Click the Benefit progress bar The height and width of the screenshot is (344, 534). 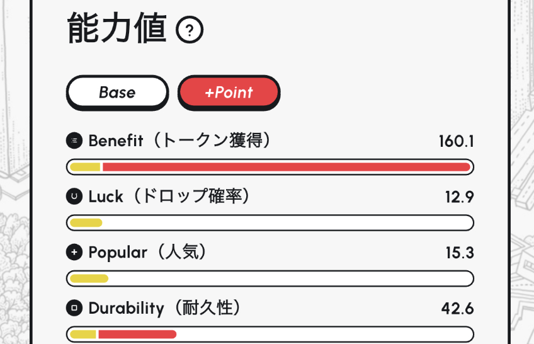(270, 167)
